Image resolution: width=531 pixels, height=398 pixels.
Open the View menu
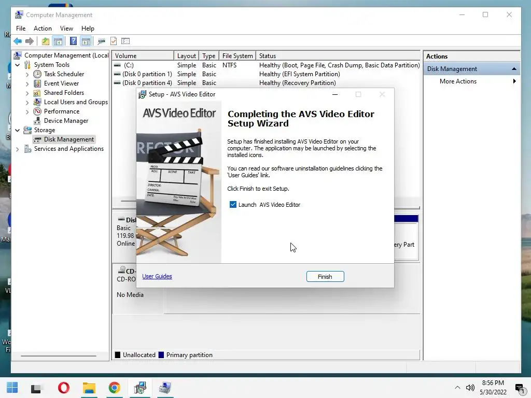click(x=66, y=29)
